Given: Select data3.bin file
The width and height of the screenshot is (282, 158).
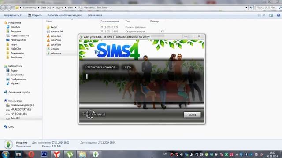Looking at the screenshot, I should point(56,44).
